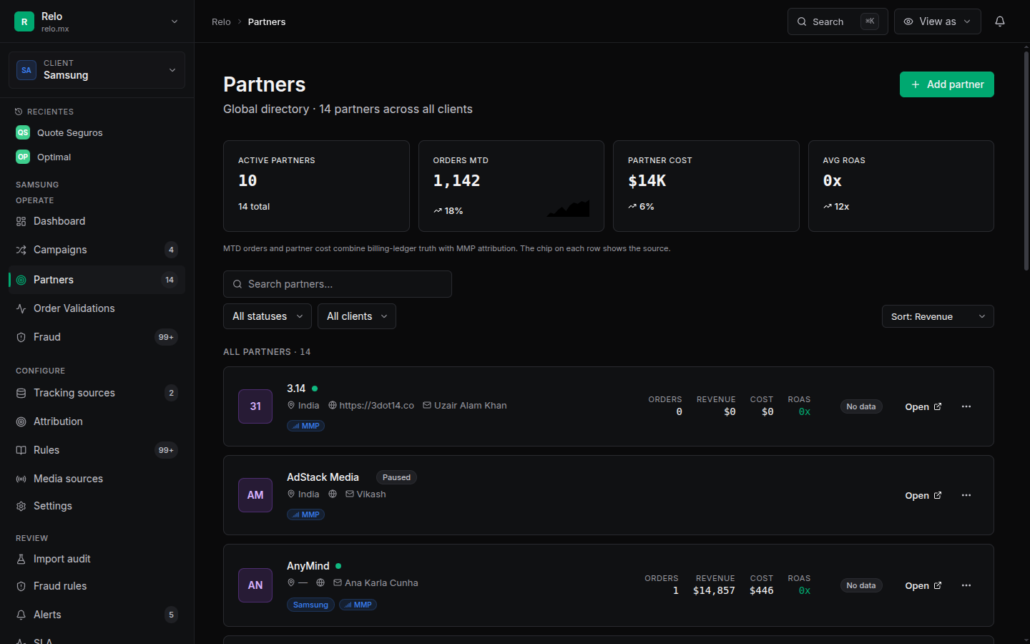This screenshot has height=644, width=1030.
Task: Open more options for AnyMind partner
Action: pos(966,585)
